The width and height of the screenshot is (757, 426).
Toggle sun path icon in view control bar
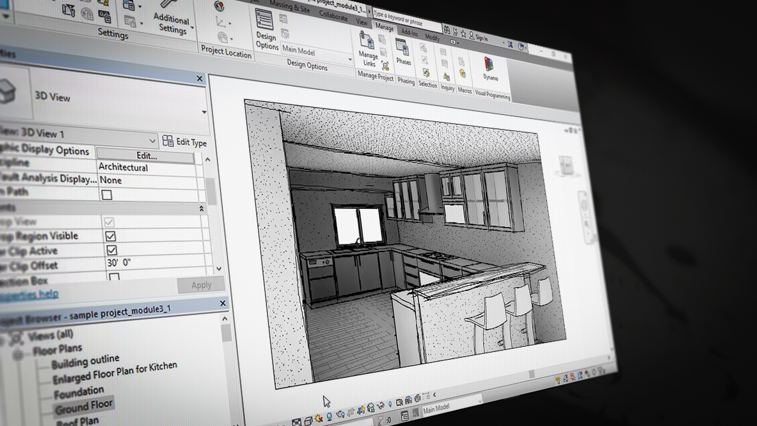319,419
